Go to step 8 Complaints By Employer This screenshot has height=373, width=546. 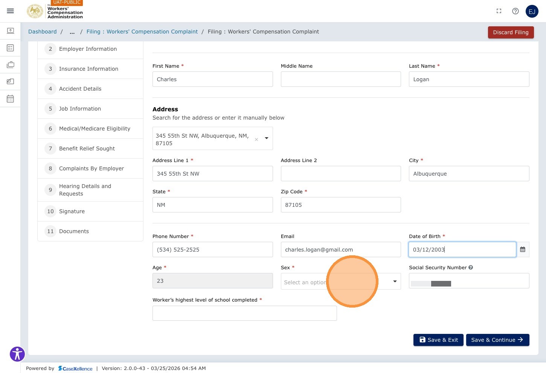(90, 168)
